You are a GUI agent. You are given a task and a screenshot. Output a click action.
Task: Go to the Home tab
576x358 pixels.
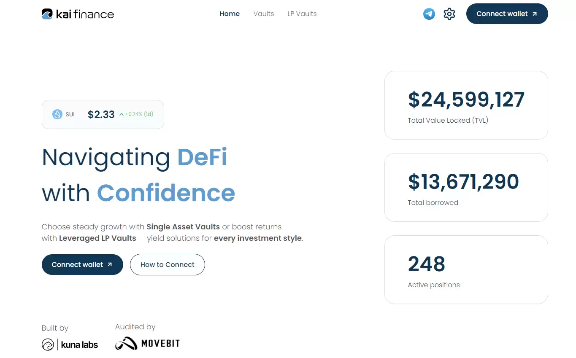click(x=230, y=14)
